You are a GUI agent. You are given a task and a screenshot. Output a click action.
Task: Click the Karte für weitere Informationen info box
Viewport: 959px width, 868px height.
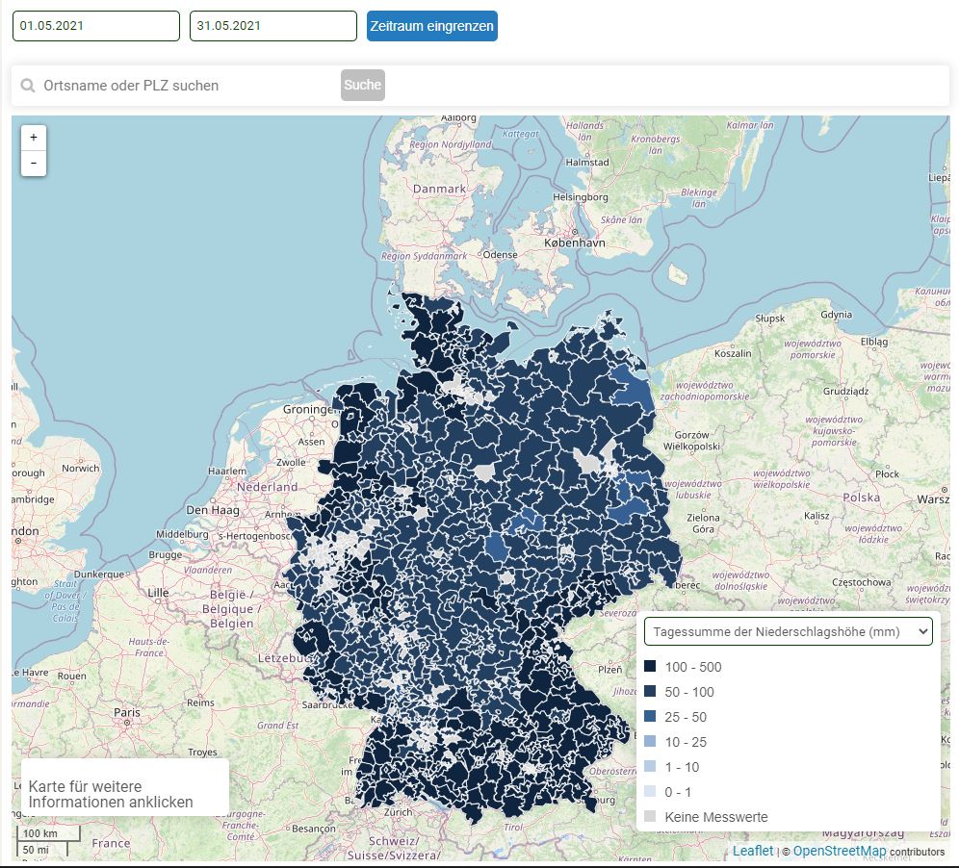click(x=124, y=787)
